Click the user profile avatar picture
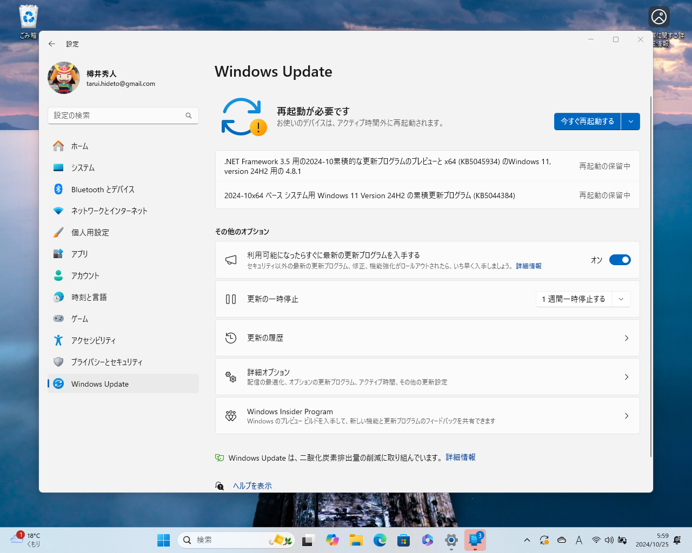Viewport: 692px width, 553px height. coord(64,78)
